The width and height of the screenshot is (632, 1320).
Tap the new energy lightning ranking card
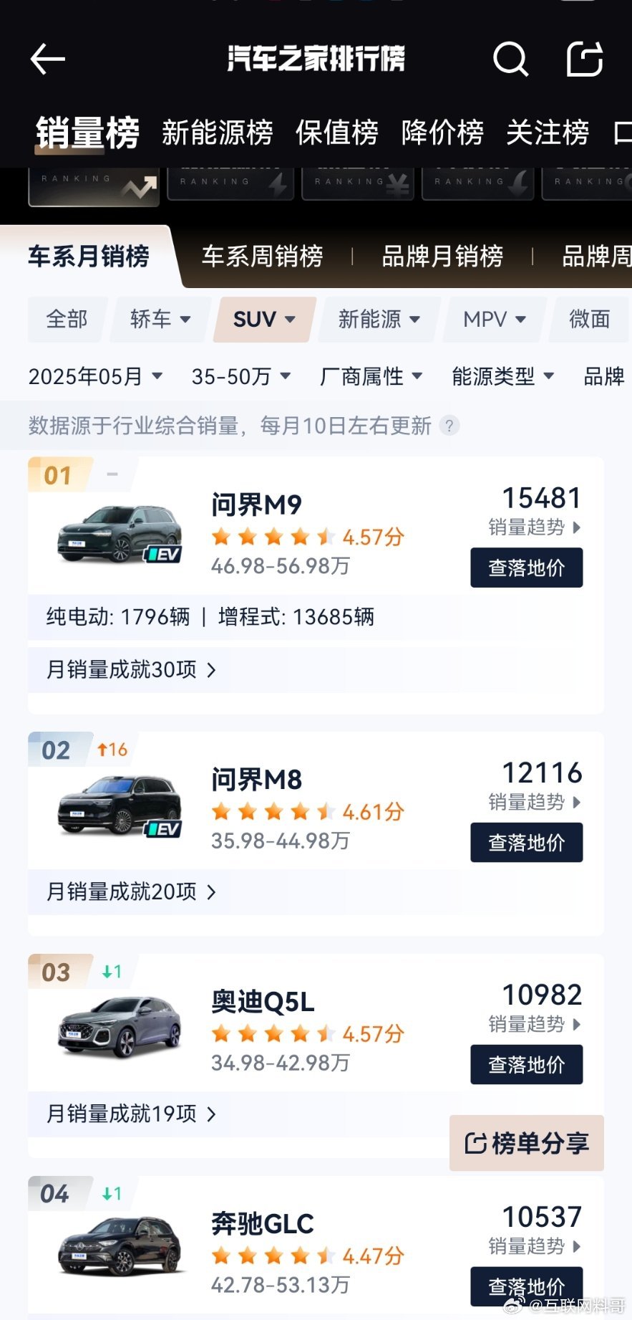click(230, 183)
